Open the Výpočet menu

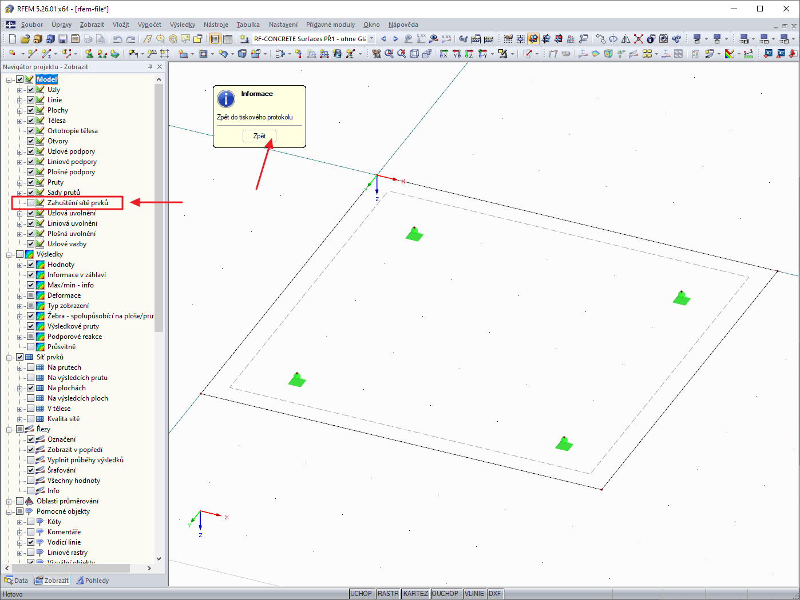[149, 25]
